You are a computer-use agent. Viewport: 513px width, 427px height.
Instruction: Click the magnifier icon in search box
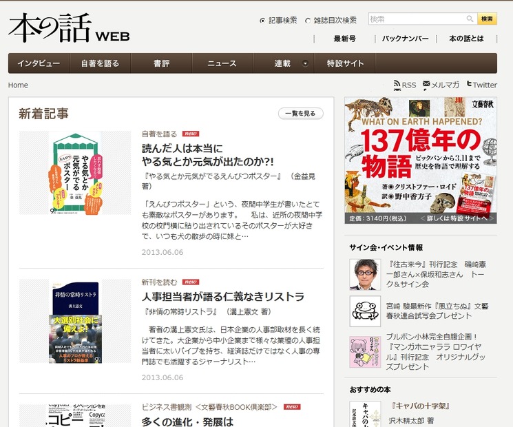pyautogui.click(x=470, y=19)
